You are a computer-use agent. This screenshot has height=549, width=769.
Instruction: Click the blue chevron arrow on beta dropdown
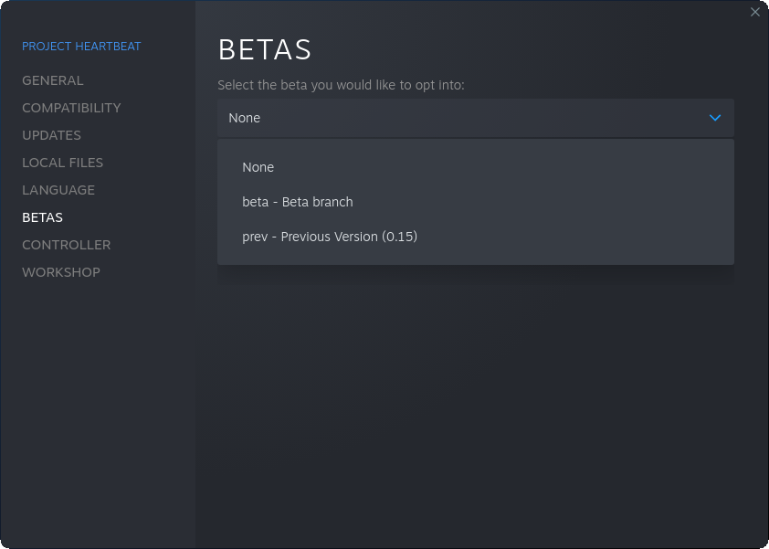(x=715, y=118)
